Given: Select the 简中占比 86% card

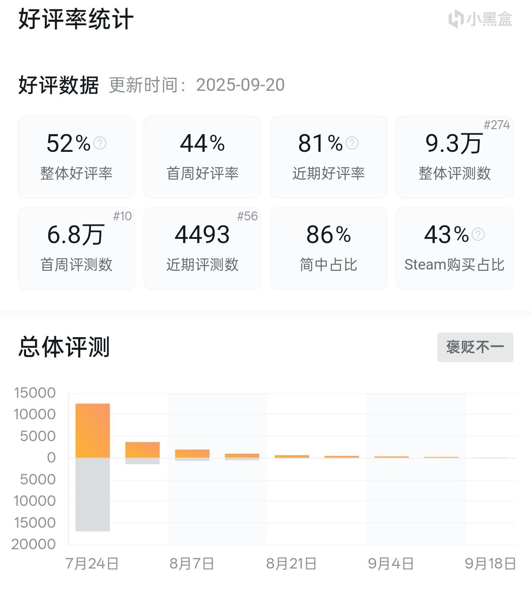Looking at the screenshot, I should click(x=329, y=249).
